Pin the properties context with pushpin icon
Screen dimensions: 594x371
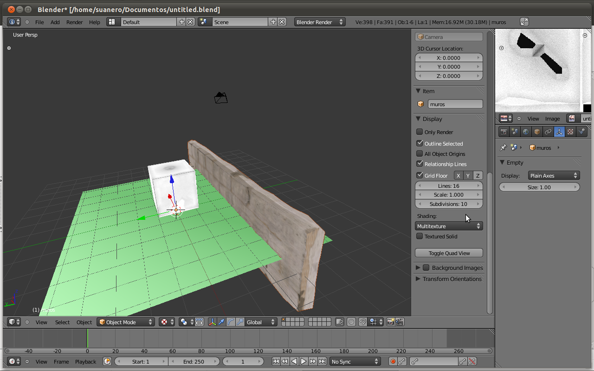503,147
